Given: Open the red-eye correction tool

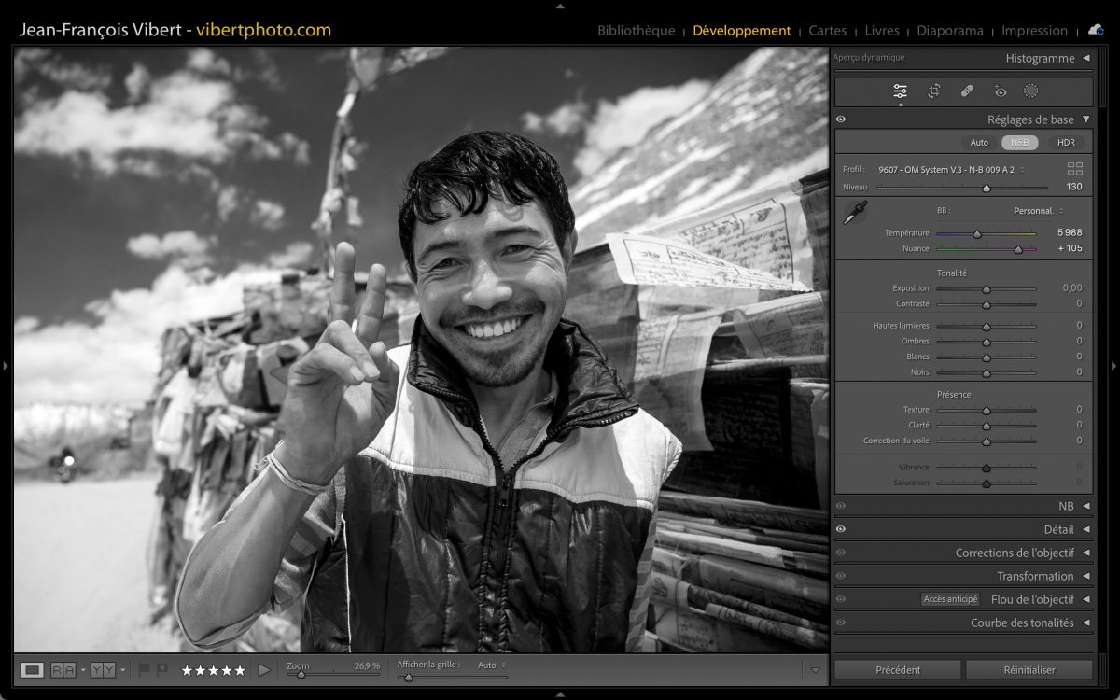Looking at the screenshot, I should (x=1001, y=91).
